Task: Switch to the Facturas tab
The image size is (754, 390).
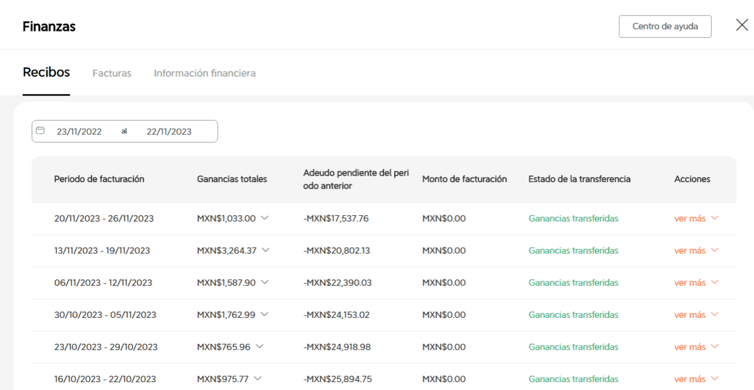Action: (x=112, y=73)
